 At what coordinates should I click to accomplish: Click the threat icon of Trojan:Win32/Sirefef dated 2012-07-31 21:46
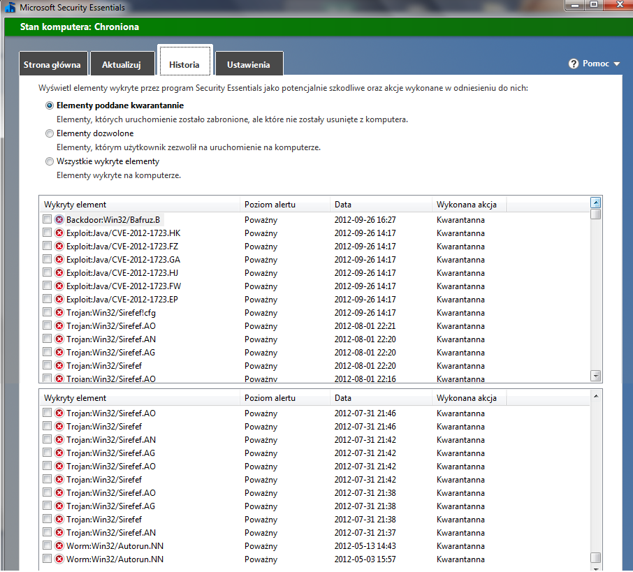(x=59, y=426)
